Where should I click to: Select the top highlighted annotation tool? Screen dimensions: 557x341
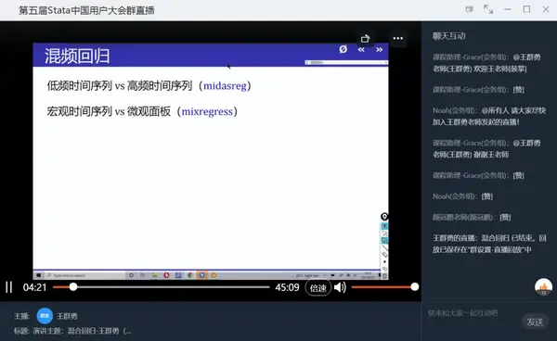tap(384, 226)
